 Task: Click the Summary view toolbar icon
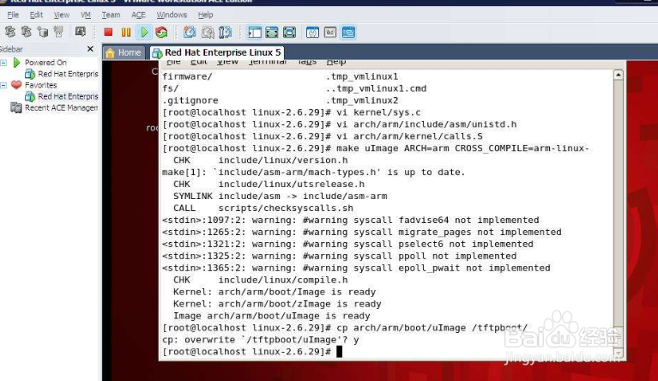(312, 32)
